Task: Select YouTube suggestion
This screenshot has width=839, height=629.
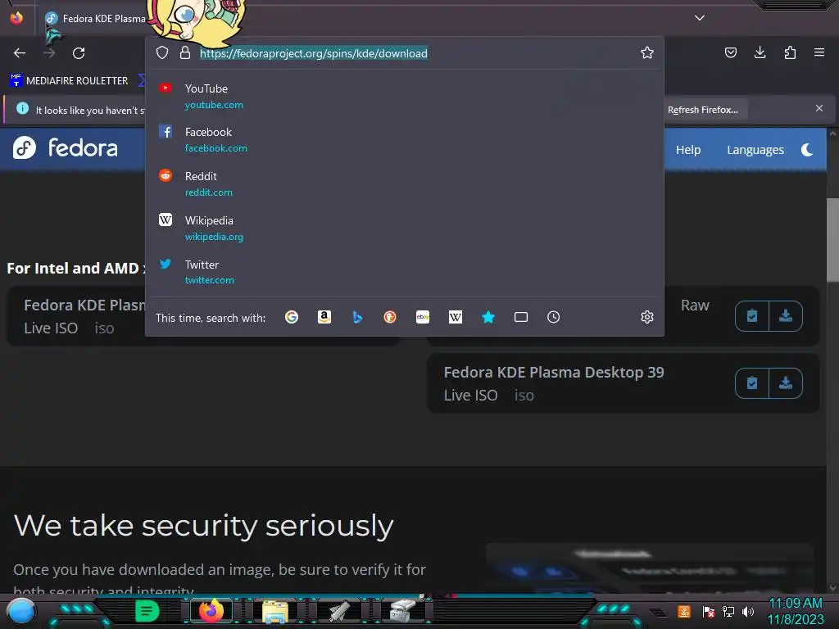Action: (x=404, y=96)
